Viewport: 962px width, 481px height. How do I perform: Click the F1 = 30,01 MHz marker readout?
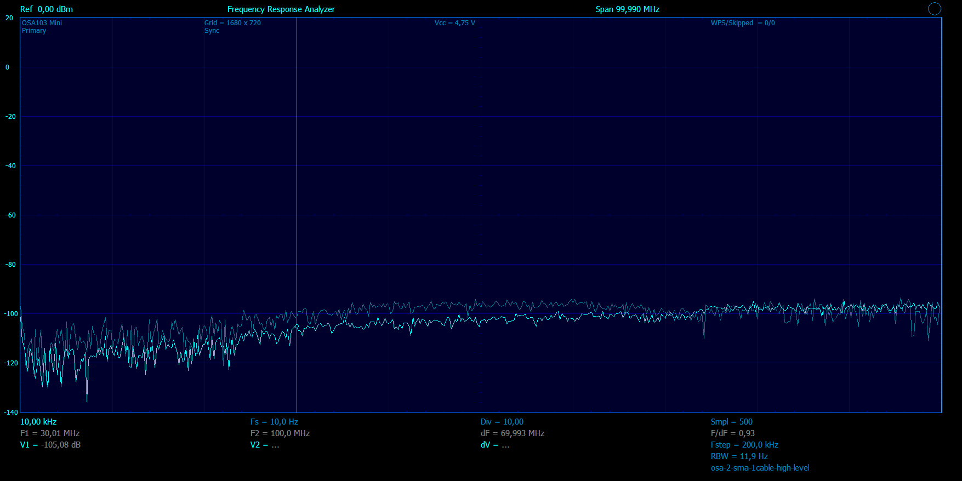(50, 433)
